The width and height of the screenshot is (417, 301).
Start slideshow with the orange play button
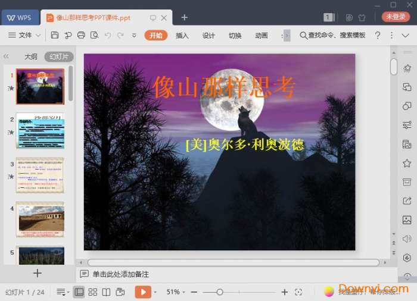[143, 292]
